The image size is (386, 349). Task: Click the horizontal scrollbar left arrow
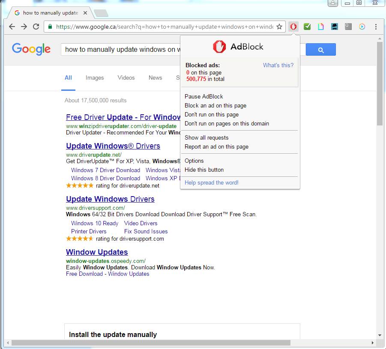coord(8,343)
